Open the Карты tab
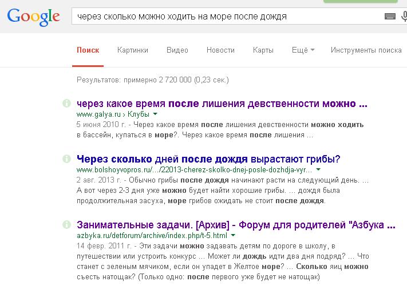The height and width of the screenshot is (285, 407). tap(263, 50)
